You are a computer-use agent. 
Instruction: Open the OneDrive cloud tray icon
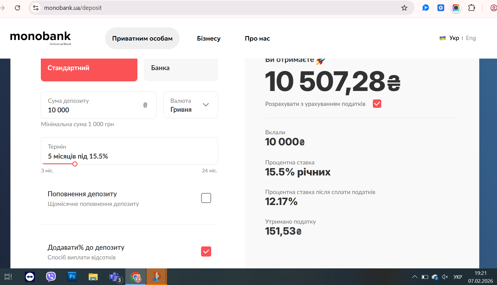[x=435, y=277]
